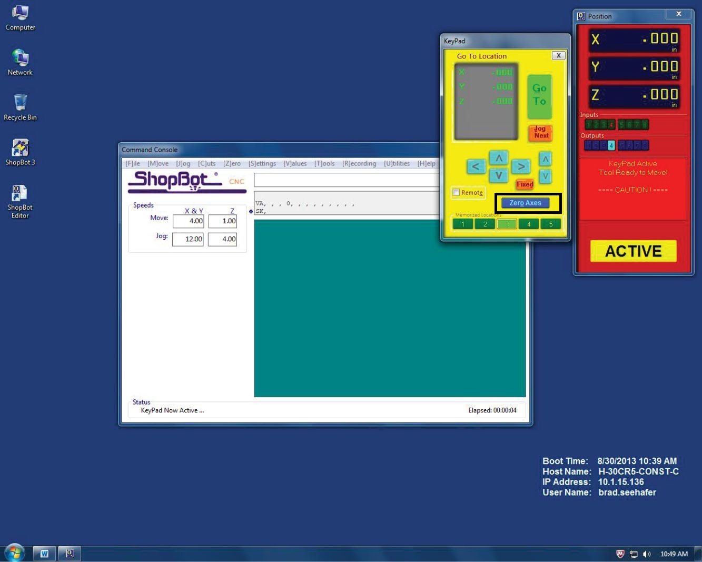Open the McAfee tray icon
The image size is (702, 562).
620,554
